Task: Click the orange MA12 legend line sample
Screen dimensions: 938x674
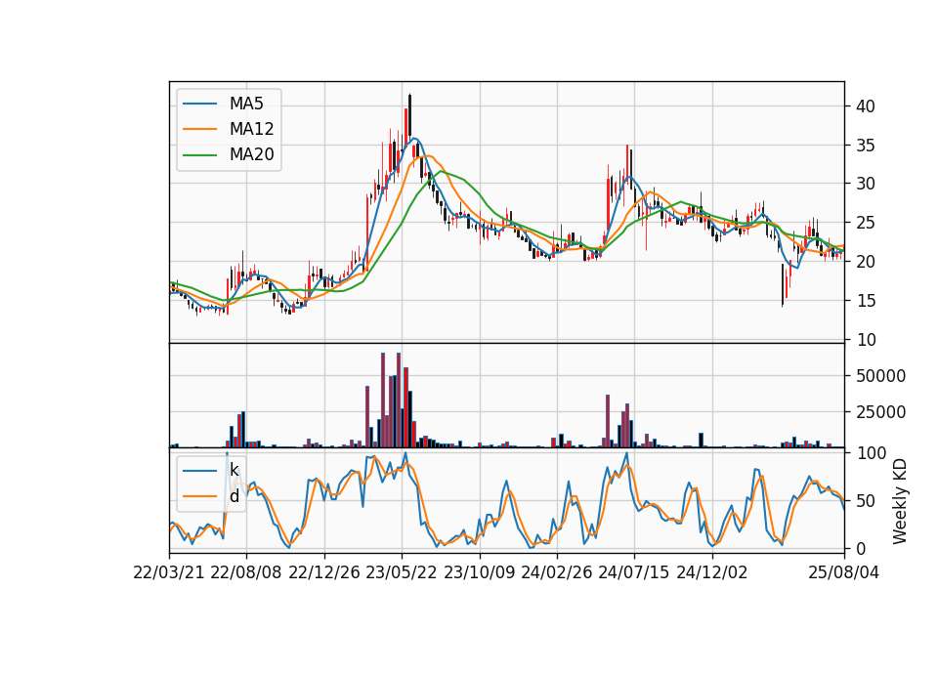Action: 199,129
